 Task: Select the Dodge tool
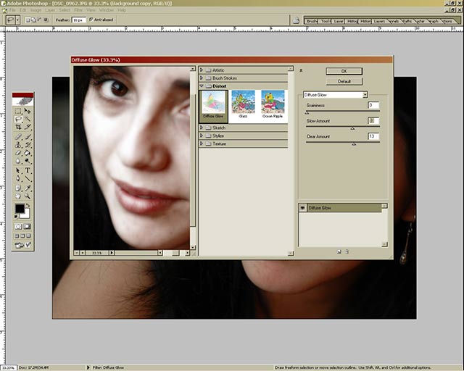tap(28, 161)
